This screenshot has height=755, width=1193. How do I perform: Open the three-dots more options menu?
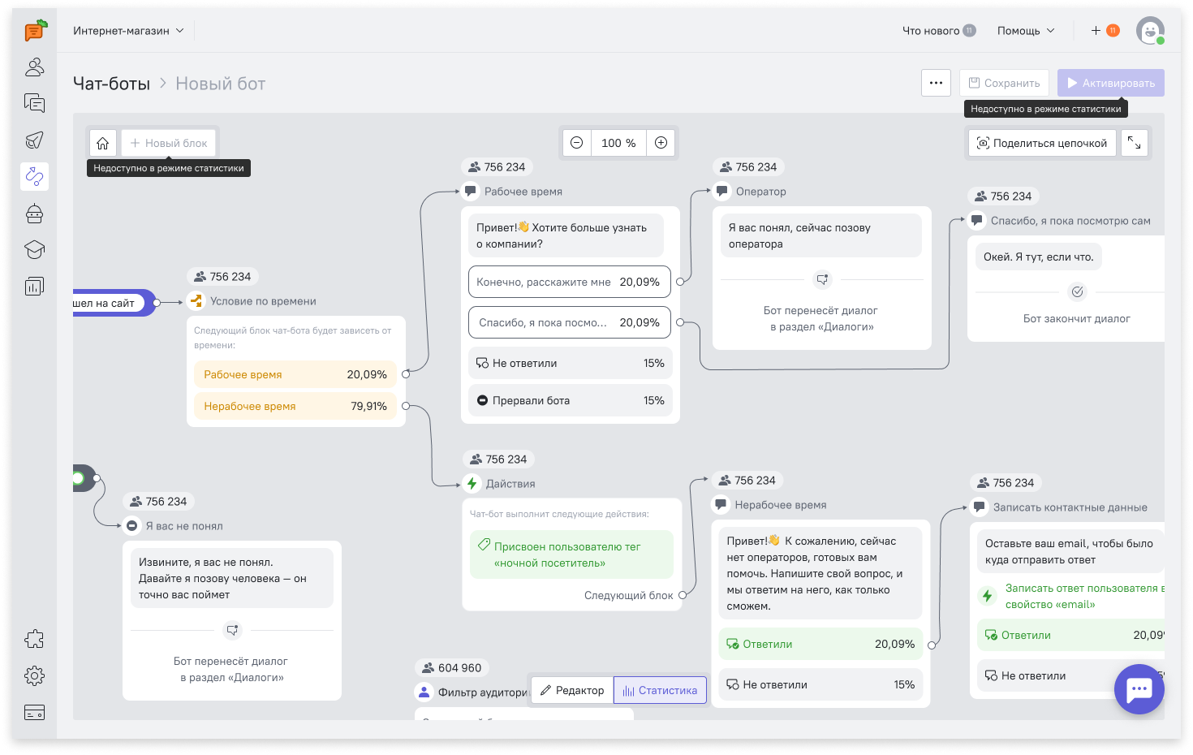click(936, 83)
